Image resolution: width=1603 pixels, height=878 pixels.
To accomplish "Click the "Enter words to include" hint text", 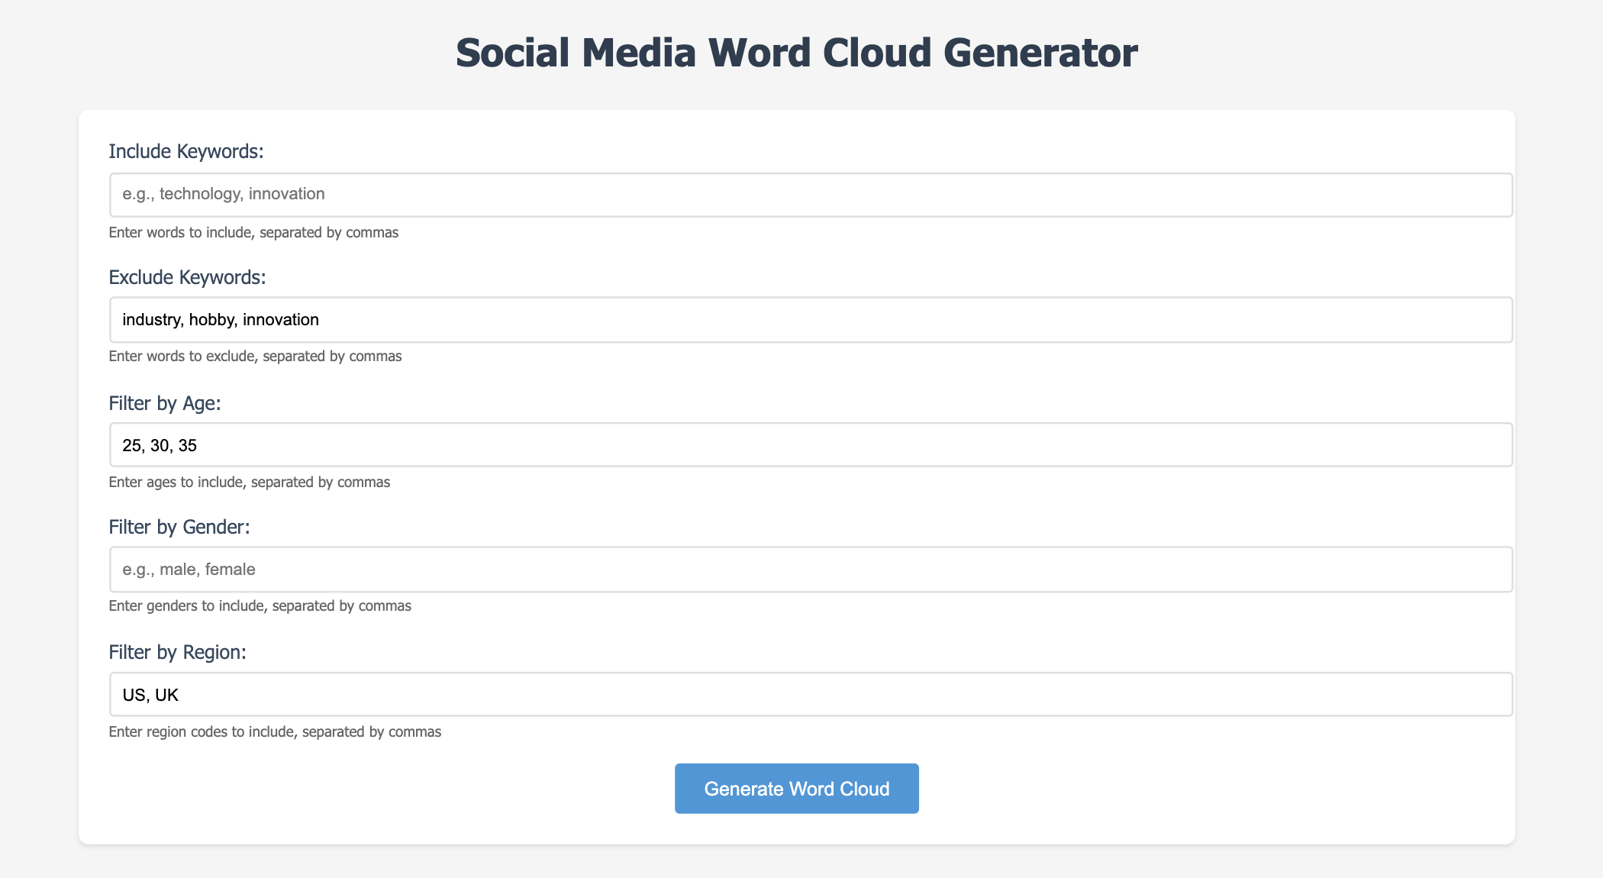I will [x=253, y=233].
